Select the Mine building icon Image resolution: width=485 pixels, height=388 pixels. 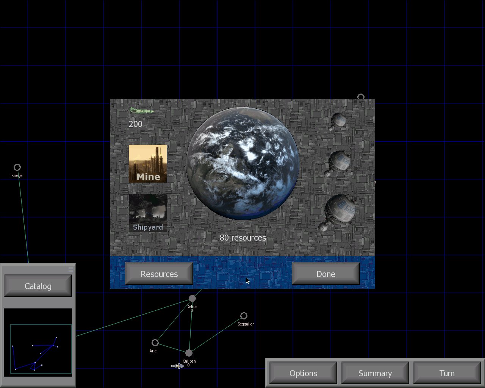click(148, 164)
